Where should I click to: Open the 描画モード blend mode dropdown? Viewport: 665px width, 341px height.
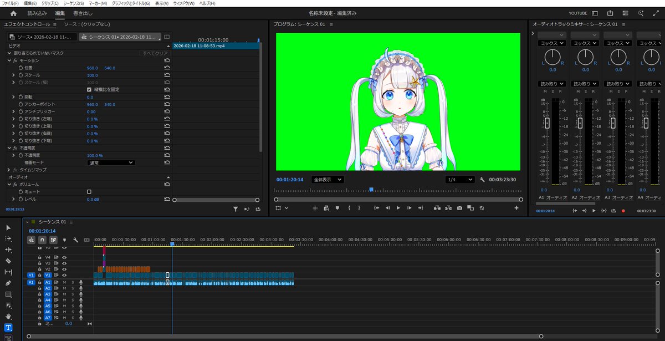point(111,162)
